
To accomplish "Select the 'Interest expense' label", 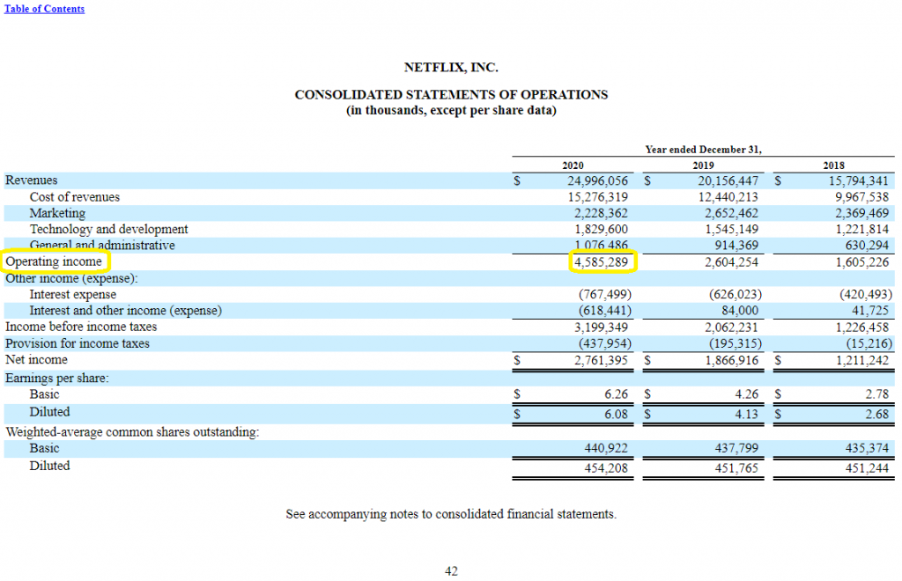I will (73, 294).
